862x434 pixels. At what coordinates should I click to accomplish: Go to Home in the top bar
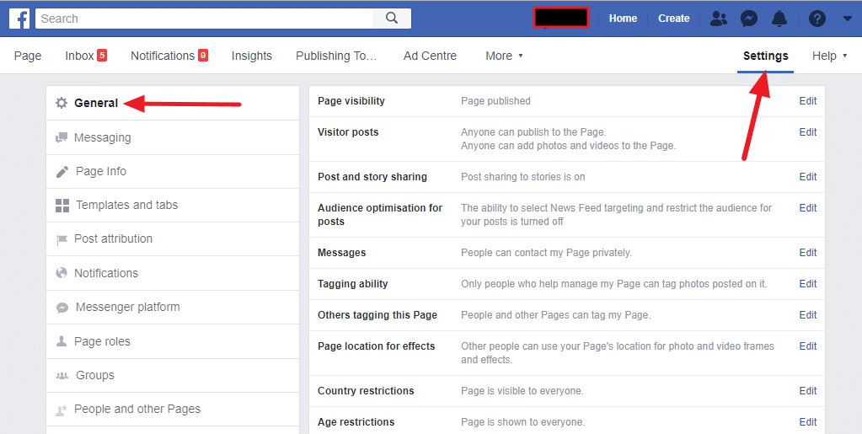point(623,19)
